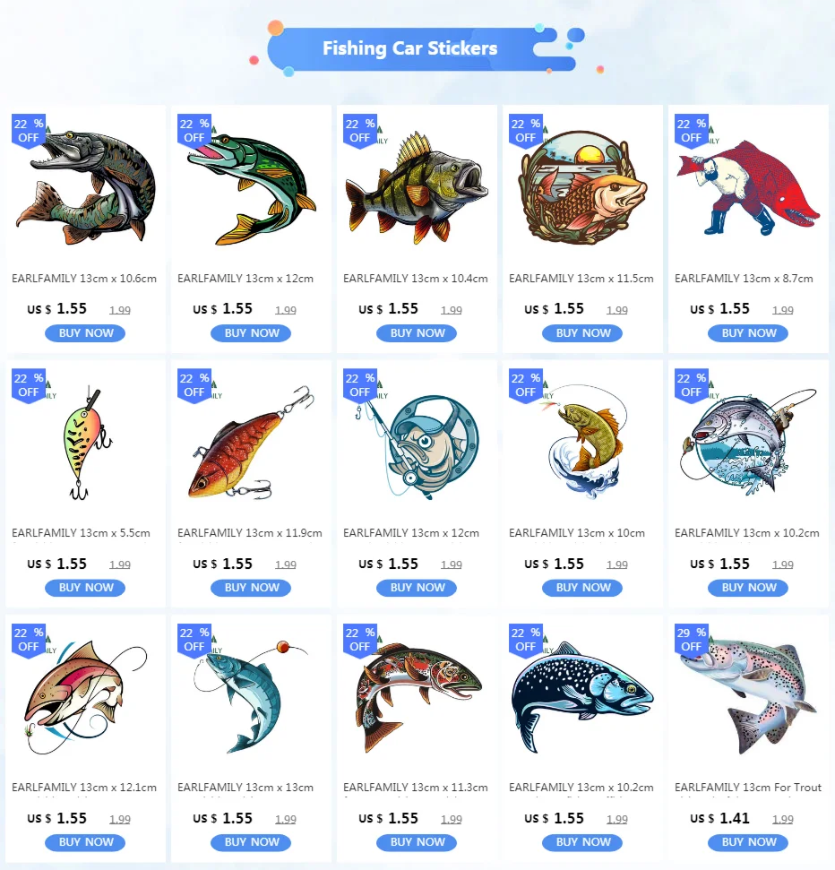835x870 pixels.
Task: View the dark blue spotted trout sticker
Action: (582, 697)
